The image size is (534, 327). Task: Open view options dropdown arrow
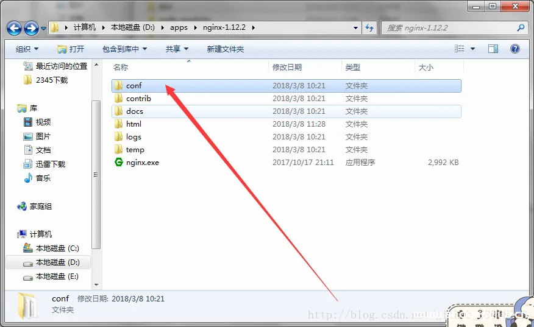[472, 49]
